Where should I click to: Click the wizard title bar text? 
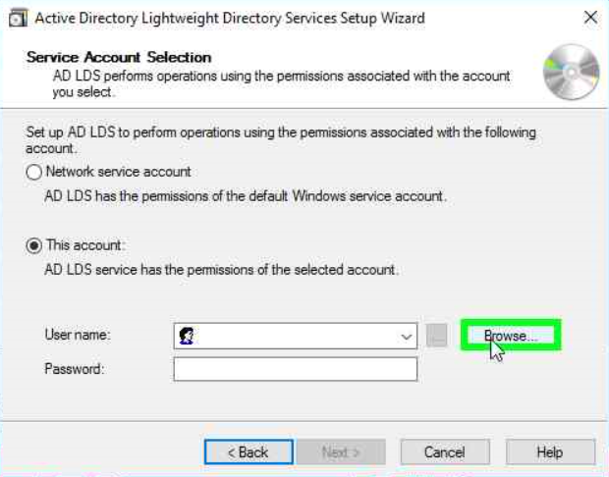[x=230, y=18]
